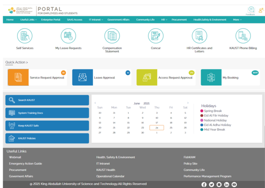Screen dimensions: 265x188
Task: Select June 24 in the calendar
Action: (x=157, y=128)
